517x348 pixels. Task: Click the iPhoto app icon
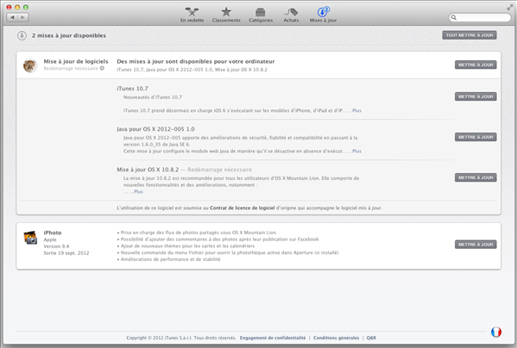pyautogui.click(x=30, y=238)
